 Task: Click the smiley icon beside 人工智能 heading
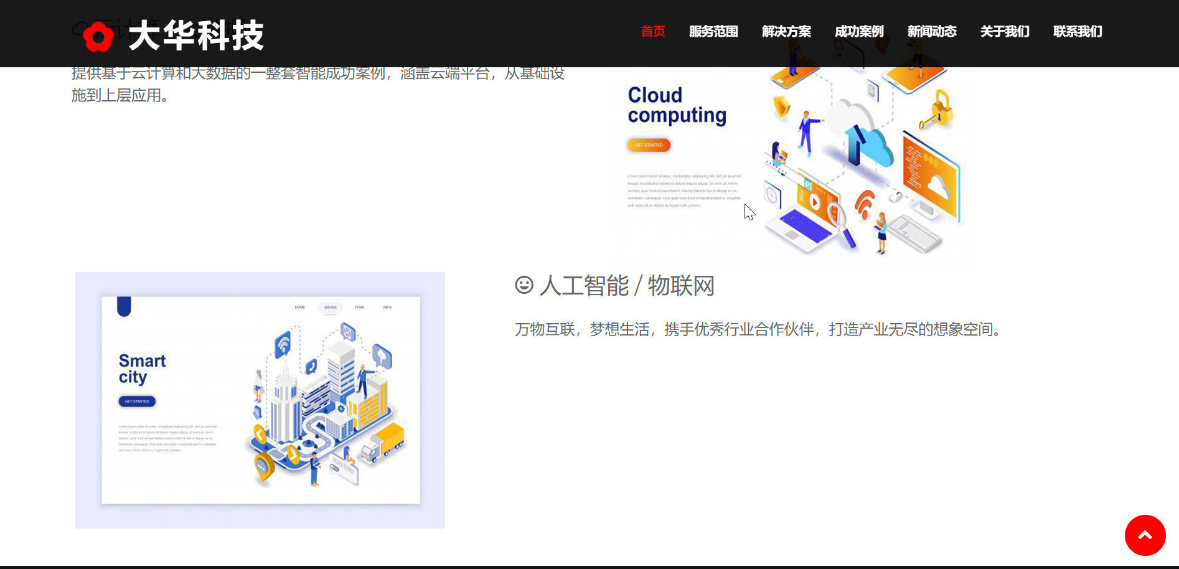pyautogui.click(x=524, y=285)
